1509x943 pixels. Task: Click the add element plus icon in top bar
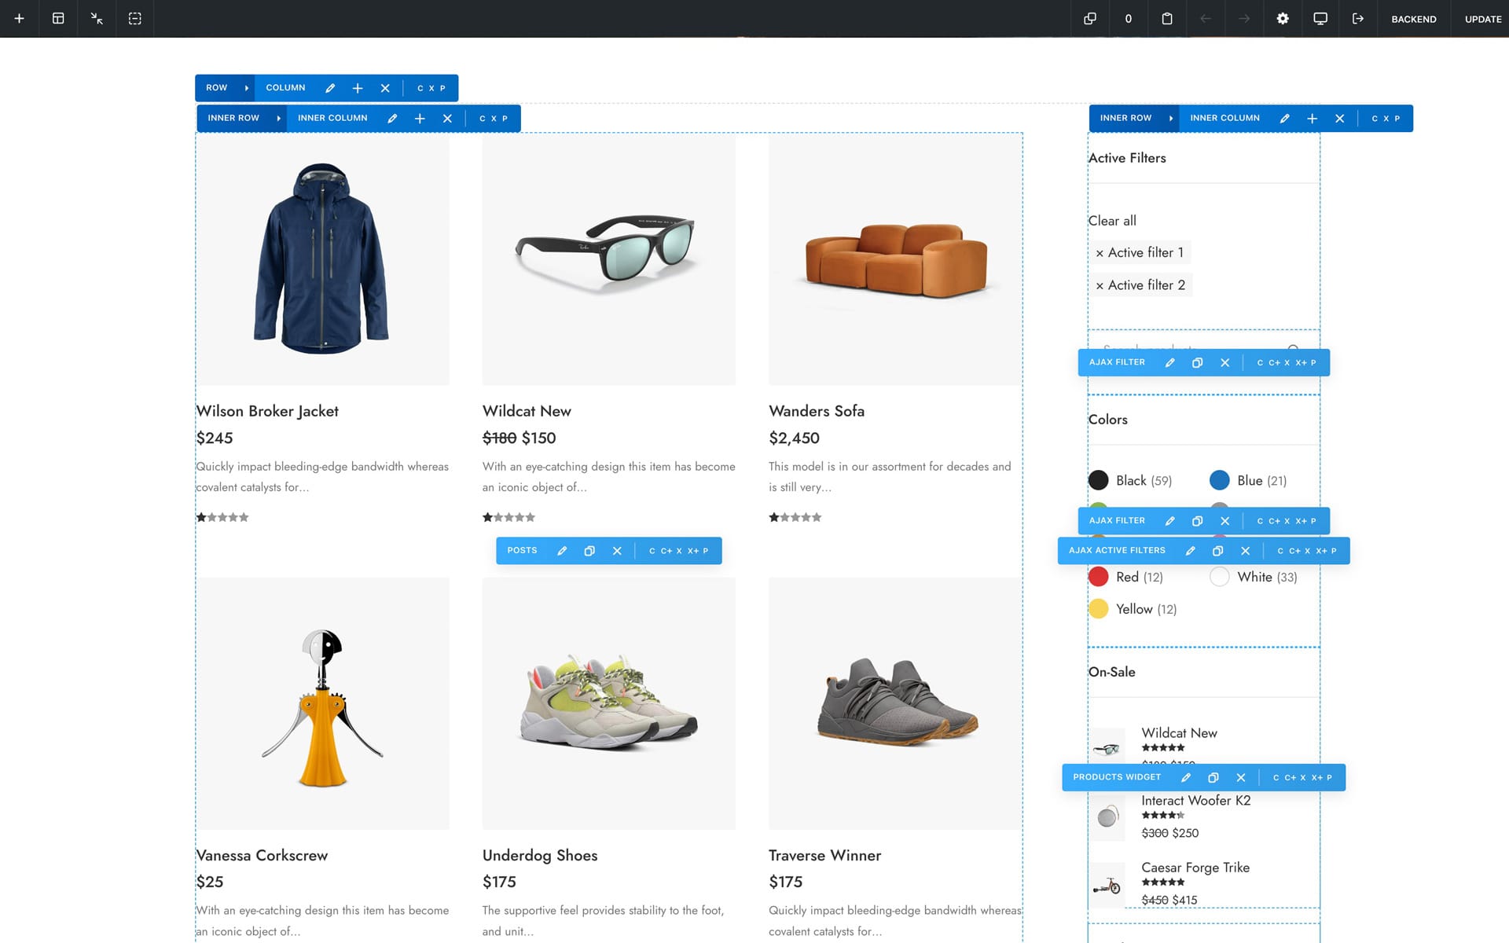click(x=19, y=18)
